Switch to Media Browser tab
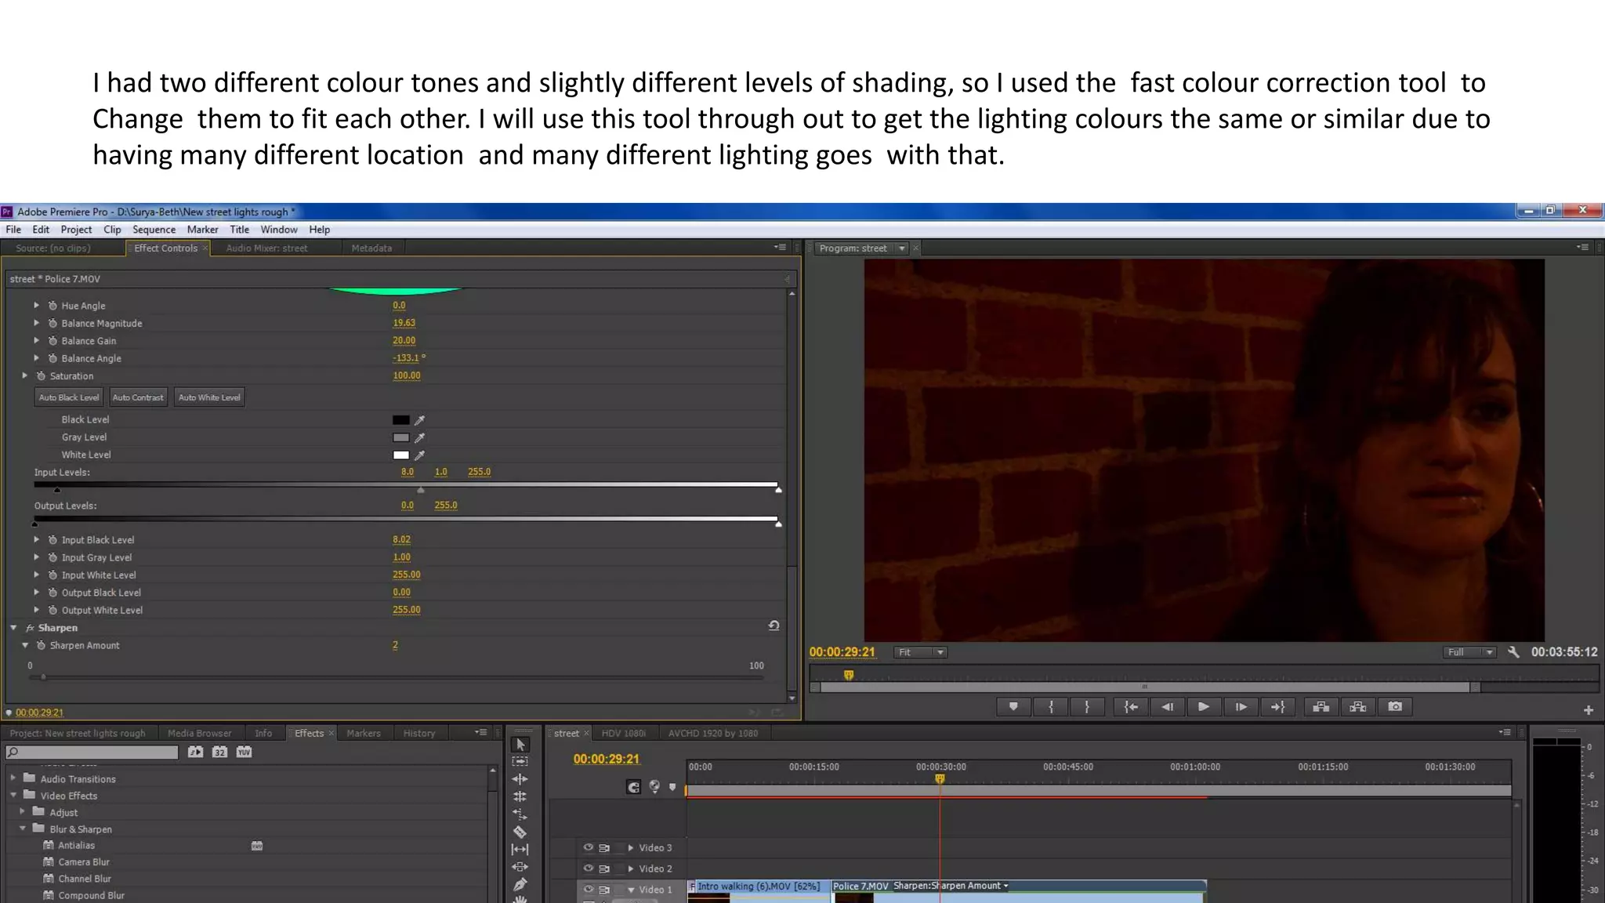 [199, 734]
